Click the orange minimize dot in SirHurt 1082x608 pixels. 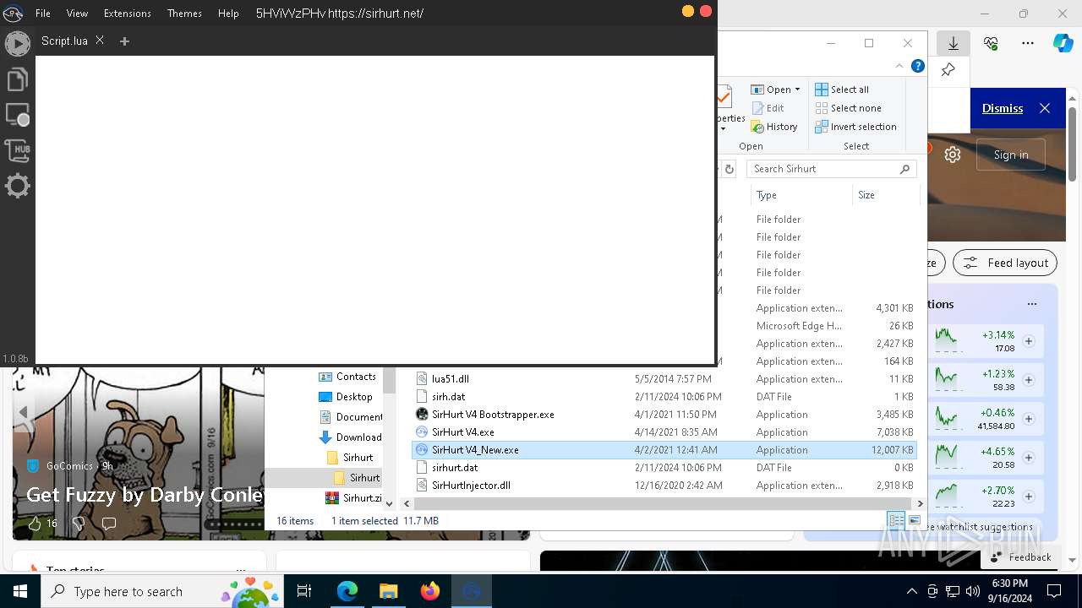click(x=687, y=11)
